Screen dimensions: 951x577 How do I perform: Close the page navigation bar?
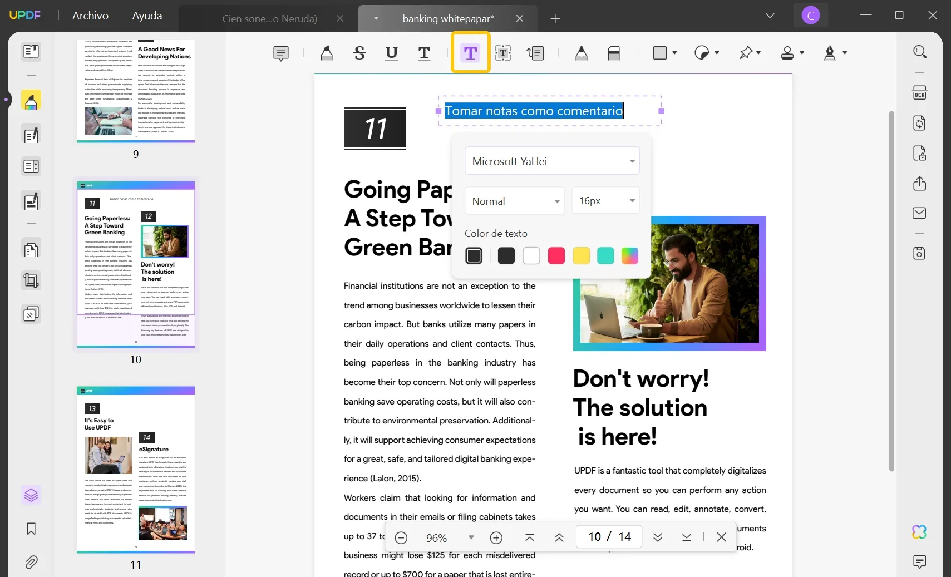[722, 537]
